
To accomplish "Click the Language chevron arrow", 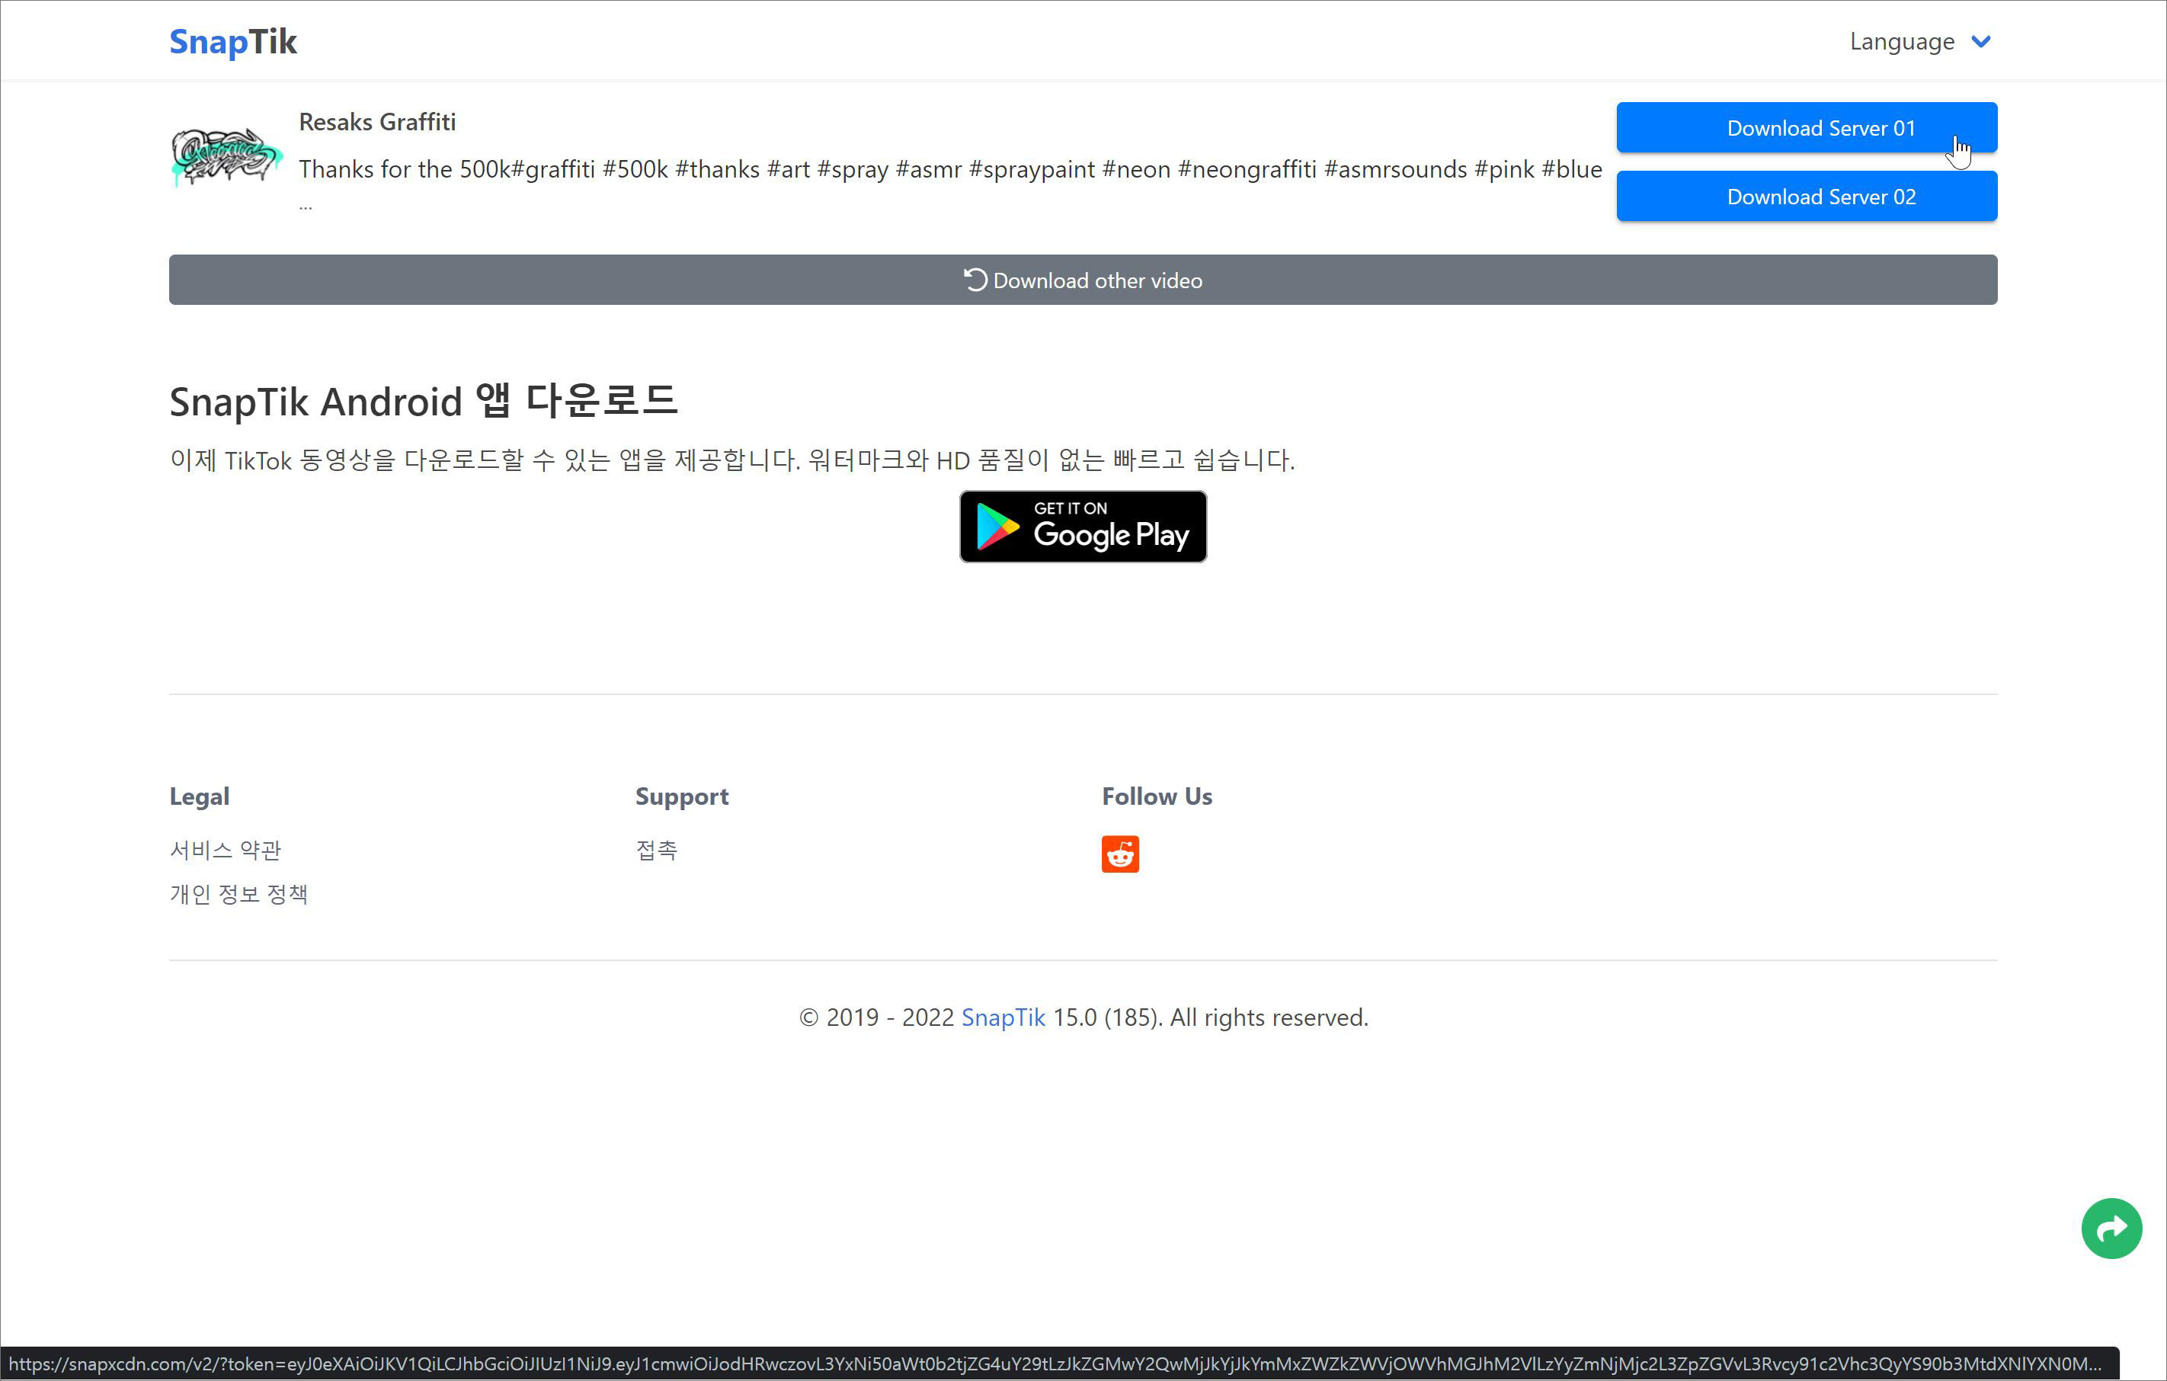I will point(1981,41).
